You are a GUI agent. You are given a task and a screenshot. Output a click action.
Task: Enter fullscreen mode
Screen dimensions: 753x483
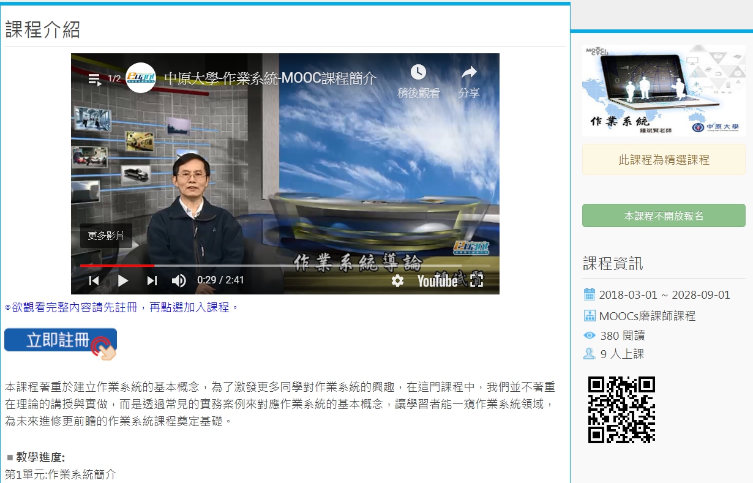(x=476, y=281)
